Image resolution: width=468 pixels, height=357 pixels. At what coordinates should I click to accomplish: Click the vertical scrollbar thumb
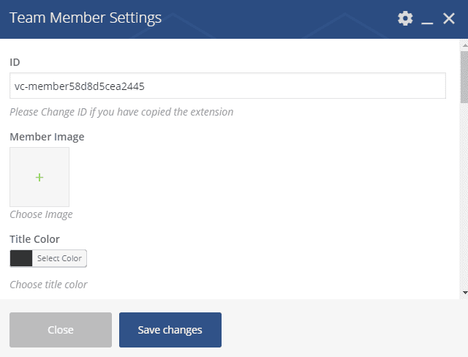point(464,77)
